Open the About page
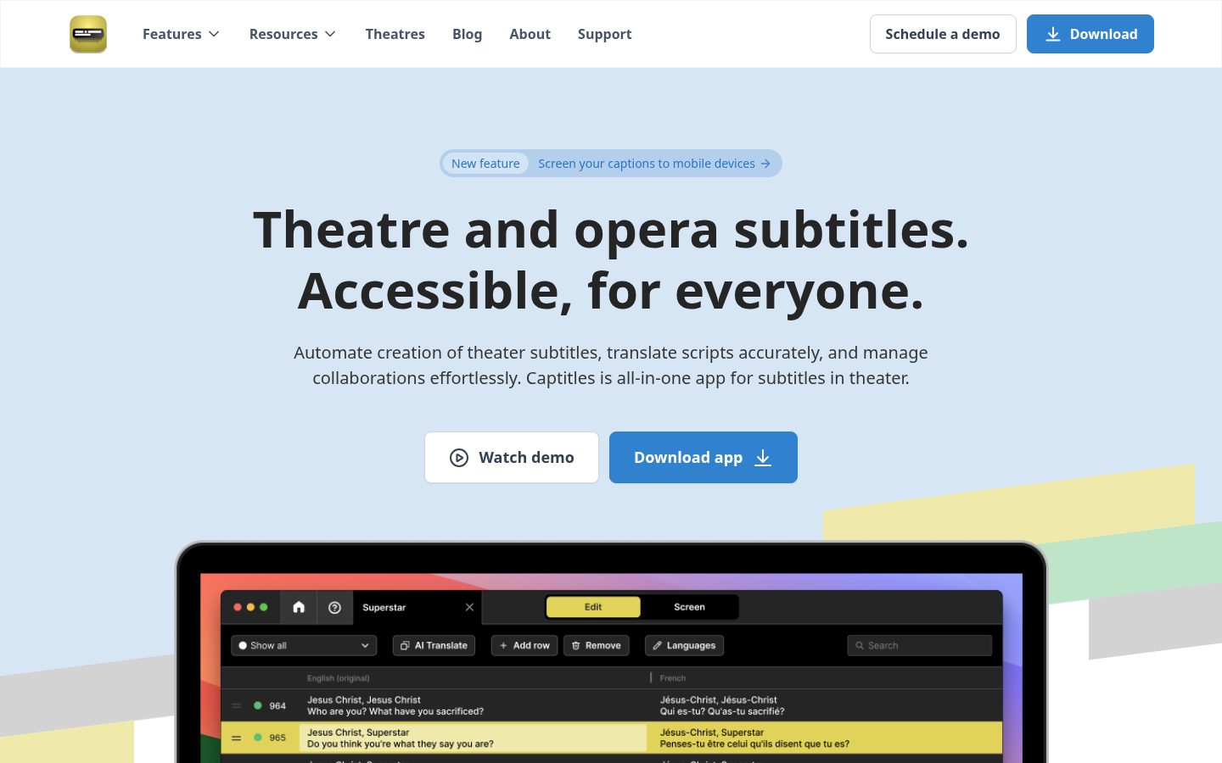This screenshot has width=1222, height=763. point(530,34)
